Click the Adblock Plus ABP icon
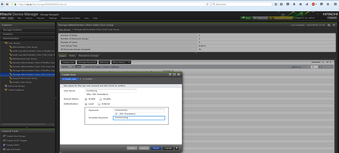Viewport: 339px width, 153px height. pos(313,4)
